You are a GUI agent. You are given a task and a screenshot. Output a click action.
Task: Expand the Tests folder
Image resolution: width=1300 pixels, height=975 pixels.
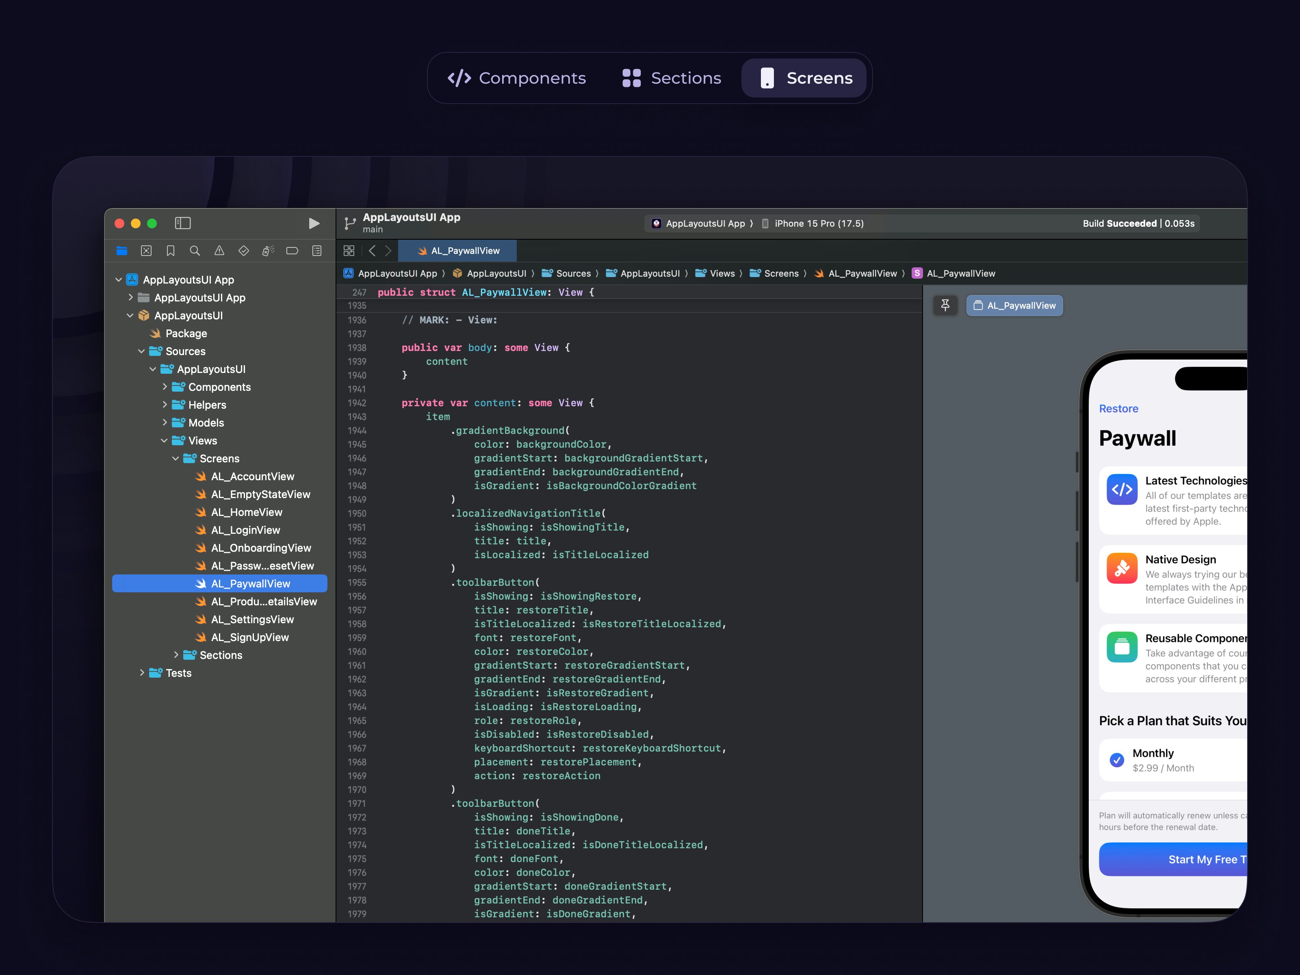tap(142, 673)
